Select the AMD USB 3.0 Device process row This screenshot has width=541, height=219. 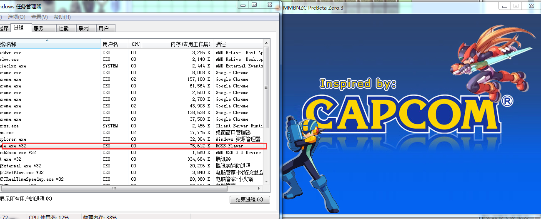coord(132,153)
